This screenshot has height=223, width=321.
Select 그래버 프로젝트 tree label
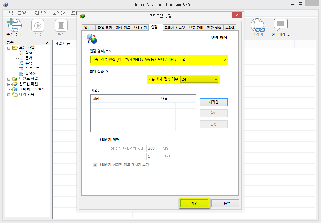click(x=32, y=89)
